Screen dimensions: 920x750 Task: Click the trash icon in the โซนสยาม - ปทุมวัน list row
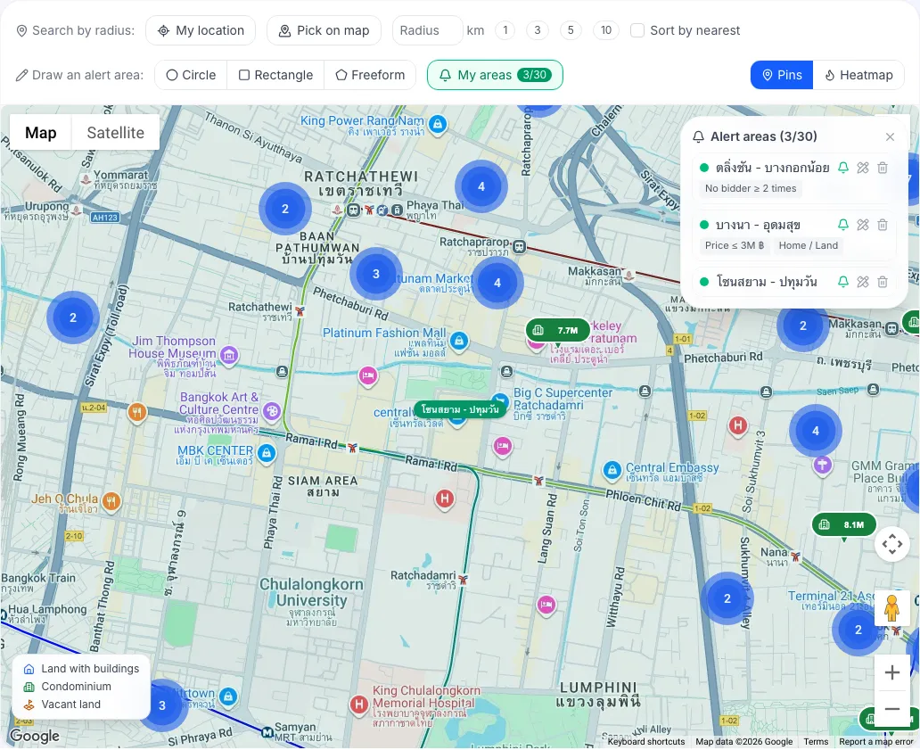coord(883,282)
